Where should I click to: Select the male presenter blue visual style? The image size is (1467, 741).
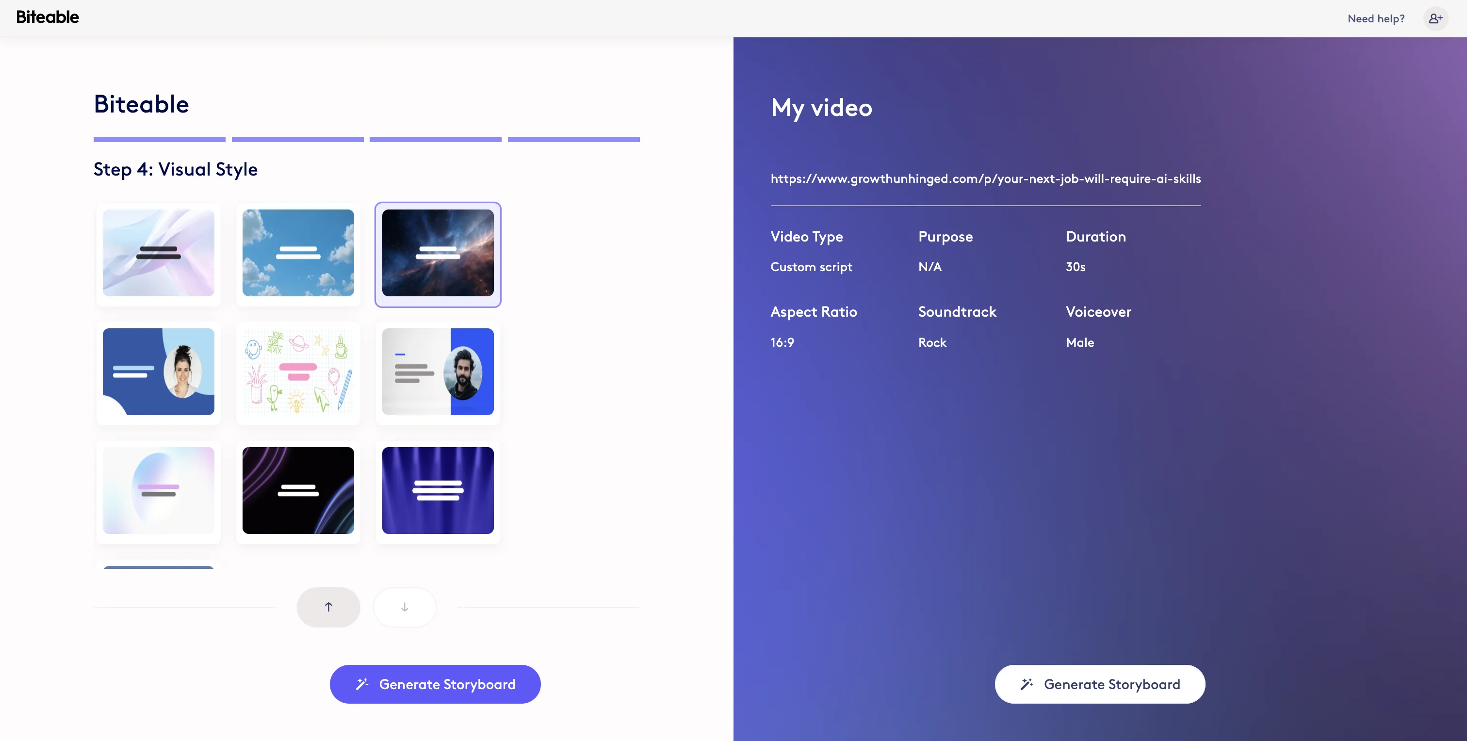tap(438, 373)
